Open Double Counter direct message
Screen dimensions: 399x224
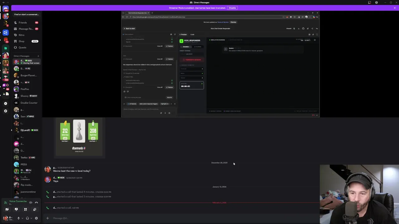pyautogui.click(x=26, y=103)
